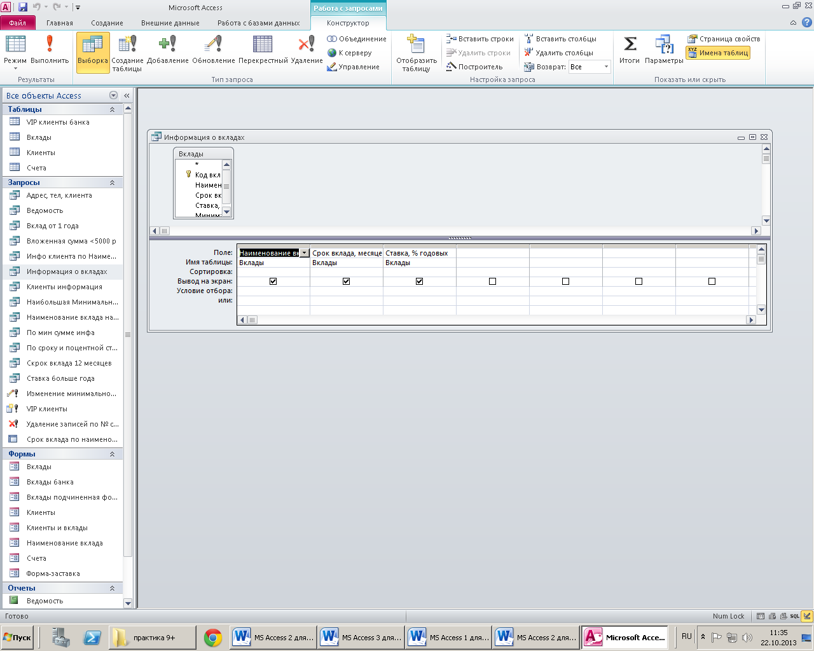This screenshot has height=651, width=814.
Task: Check Вывод на экран in sixth column
Action: [639, 281]
